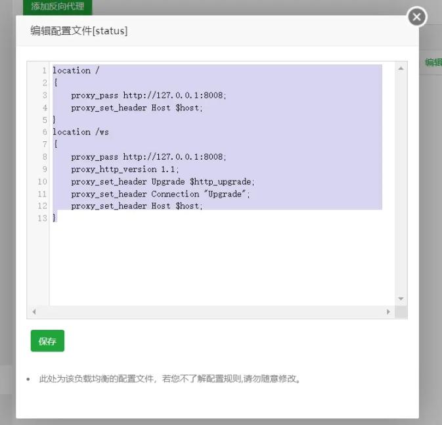442x425 pixels.
Task: Click the green 保存 button
Action: [x=47, y=341]
